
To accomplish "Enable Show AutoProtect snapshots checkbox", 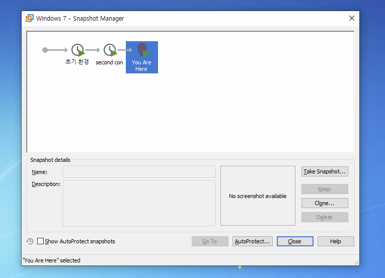I will point(41,241).
